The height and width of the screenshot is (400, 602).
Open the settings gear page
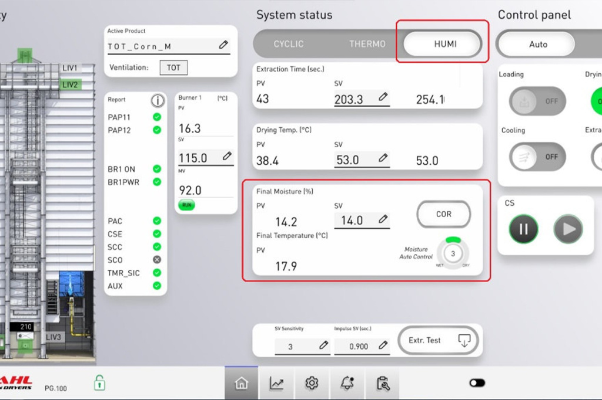click(x=312, y=384)
